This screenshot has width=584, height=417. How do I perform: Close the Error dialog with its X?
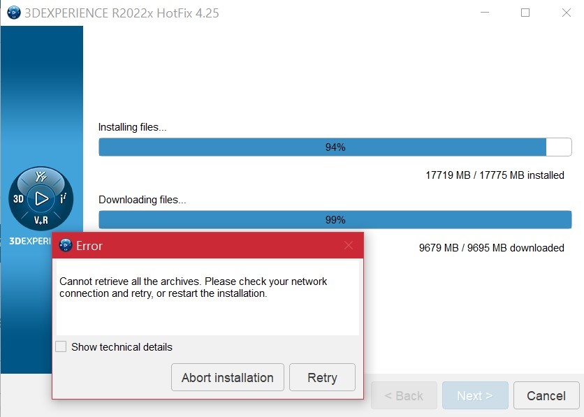[x=349, y=245]
